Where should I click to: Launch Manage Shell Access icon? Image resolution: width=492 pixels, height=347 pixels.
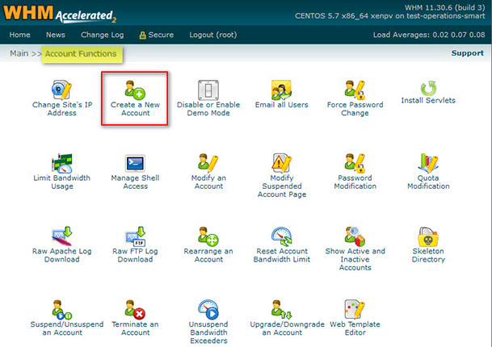[135, 164]
